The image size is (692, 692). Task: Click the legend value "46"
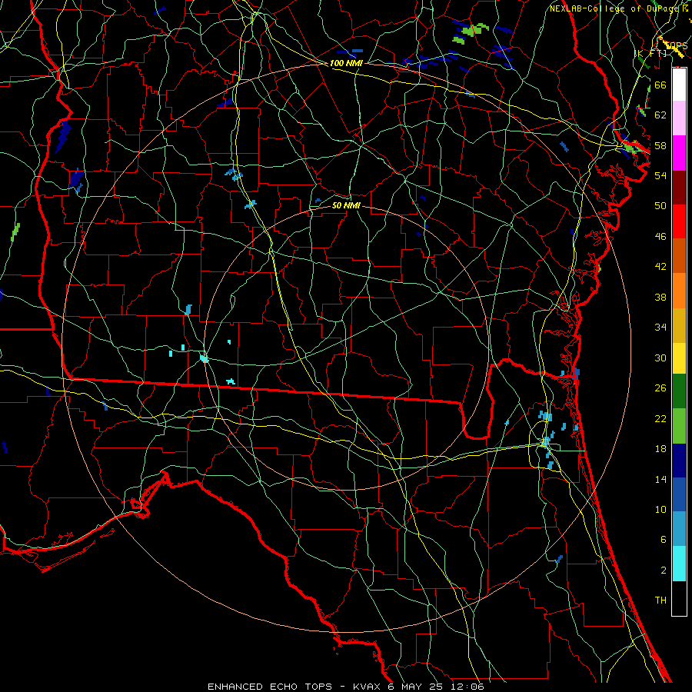pos(660,237)
